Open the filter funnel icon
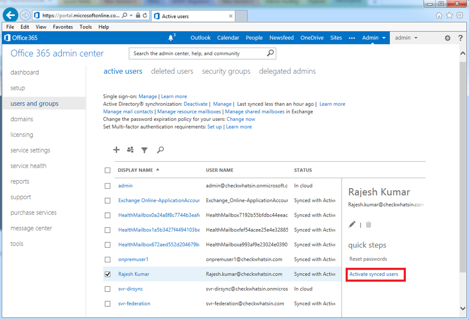 click(144, 150)
